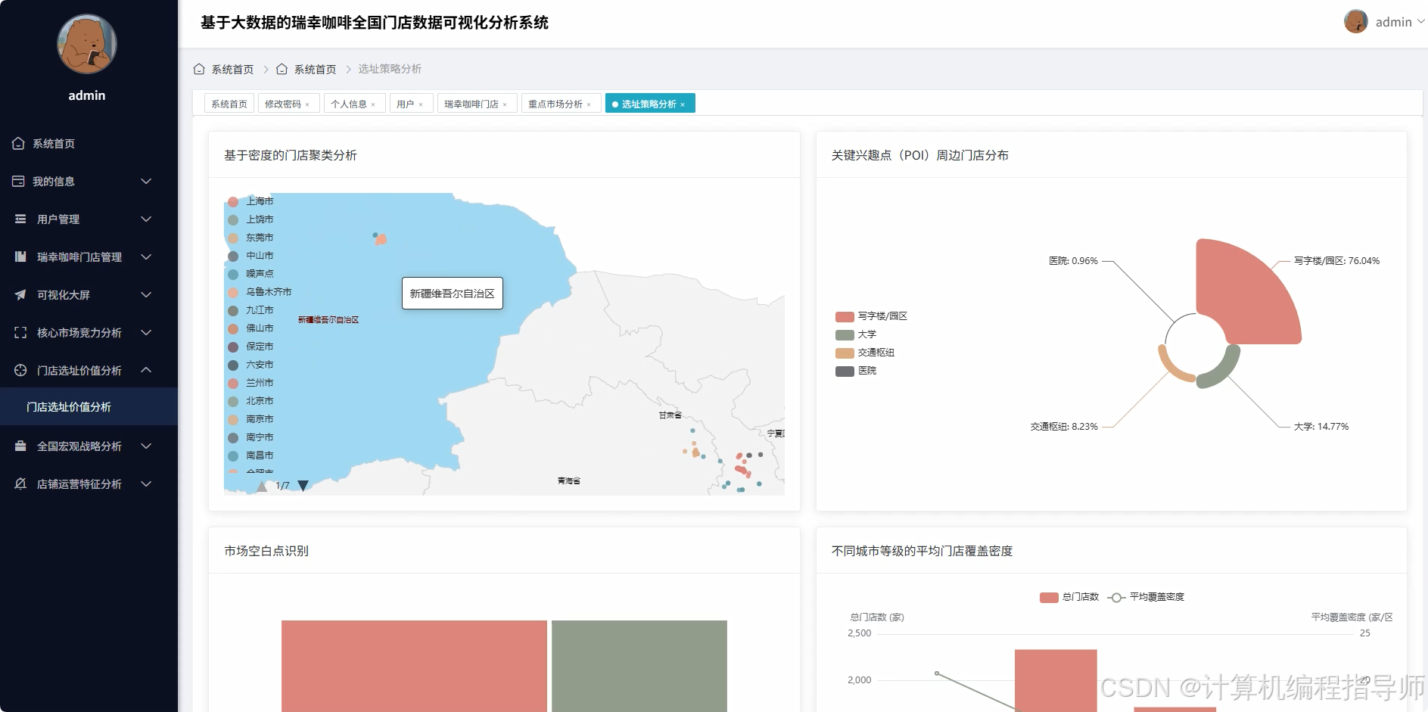
Task: Toggle 总门店数 series in the density chart legend
Action: tap(1069, 597)
